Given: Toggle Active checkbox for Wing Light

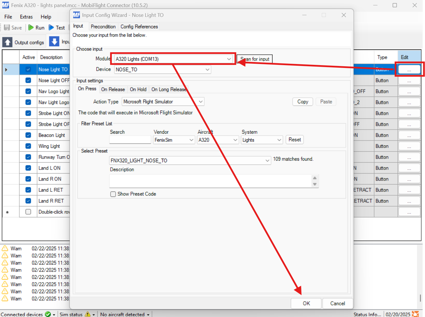Looking at the screenshot, I should click(x=28, y=146).
